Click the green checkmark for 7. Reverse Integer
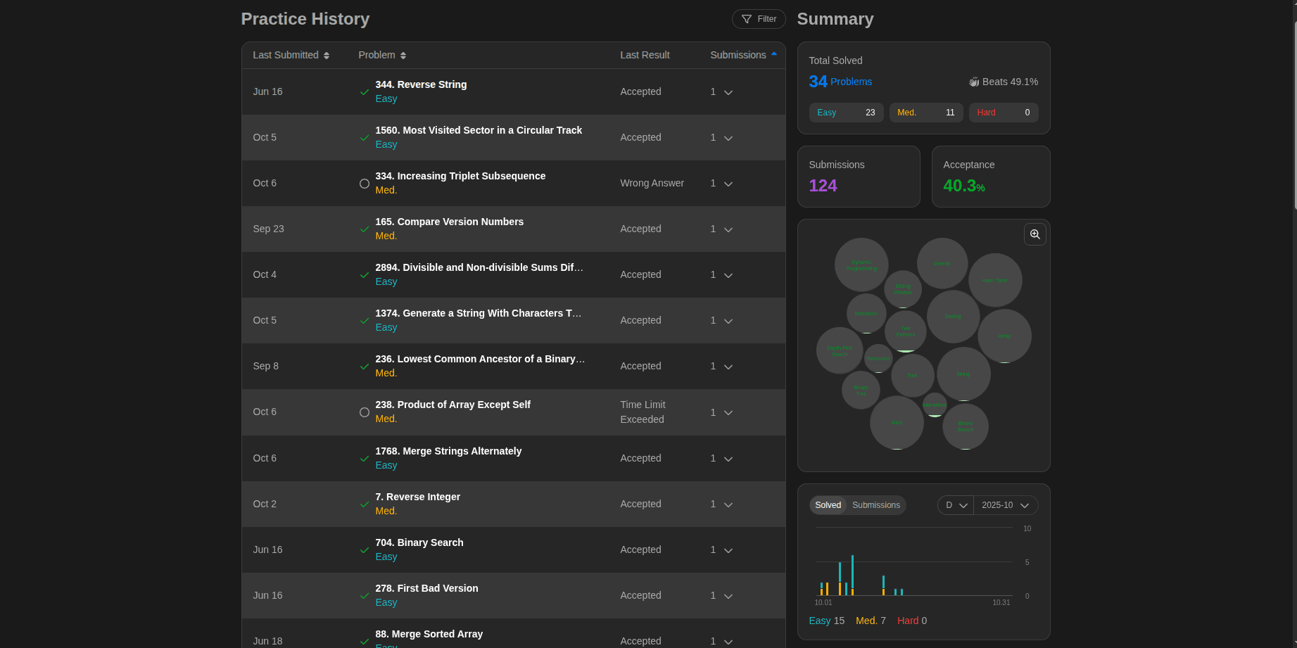Screen dimensions: 1297x648 click(x=365, y=504)
